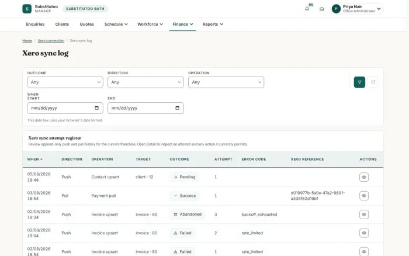
Task: Open the Operation filter dropdown
Action: point(226,82)
